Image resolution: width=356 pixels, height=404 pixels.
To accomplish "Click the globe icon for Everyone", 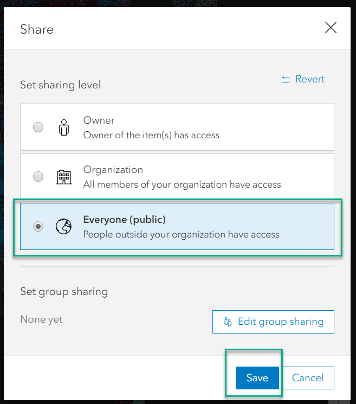I will 64,227.
